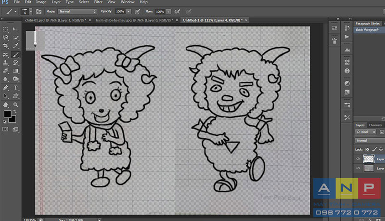Toggle the Brush panel button
The height and width of the screenshot is (221, 385).
pos(39,12)
